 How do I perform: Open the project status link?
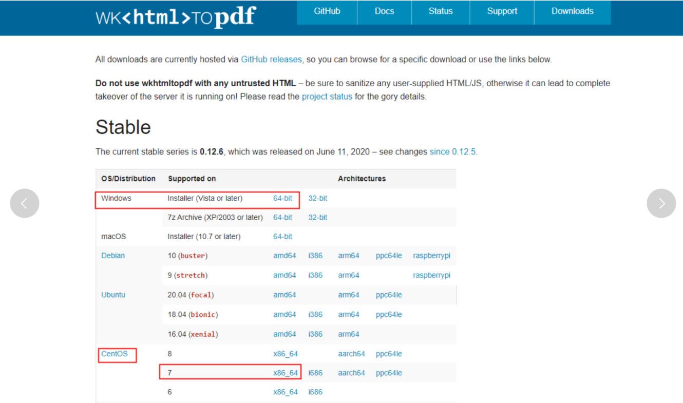[x=327, y=97]
